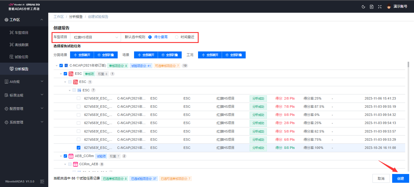Click the 系统管理 gear icon
Screen dimensions: 414x187
pyautogui.click(x=6, y=122)
